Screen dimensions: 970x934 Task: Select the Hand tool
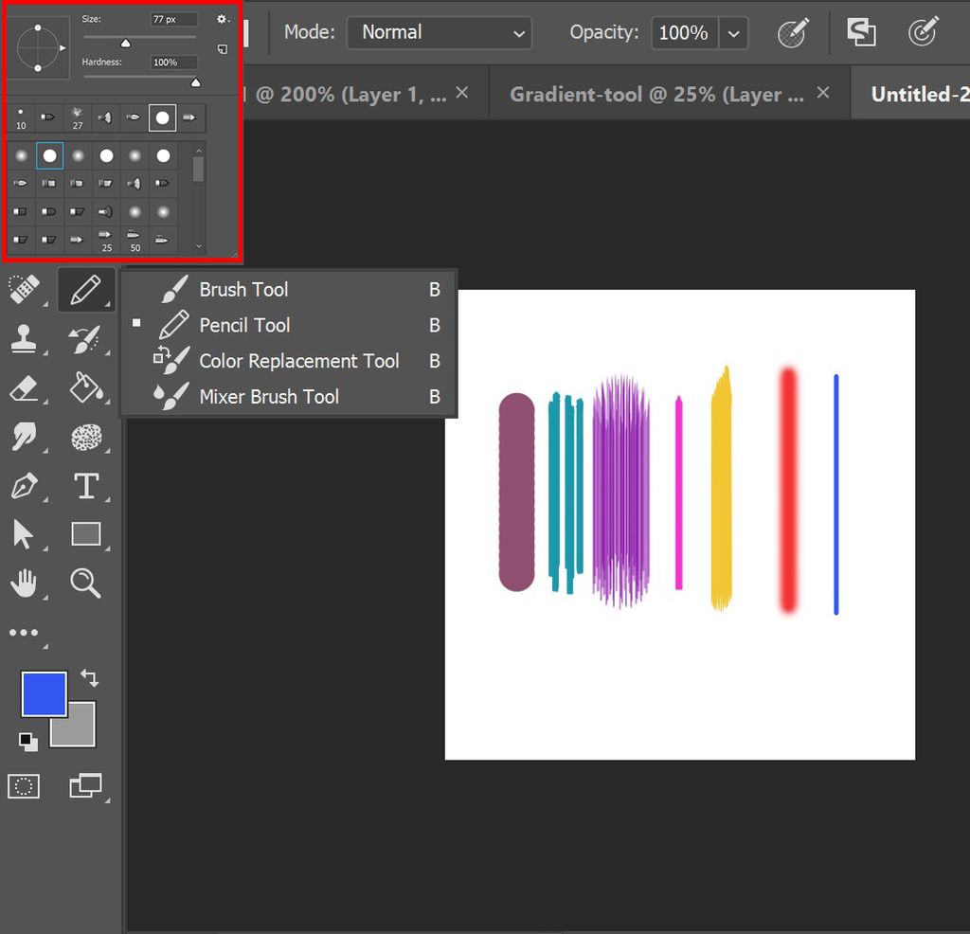click(x=26, y=584)
